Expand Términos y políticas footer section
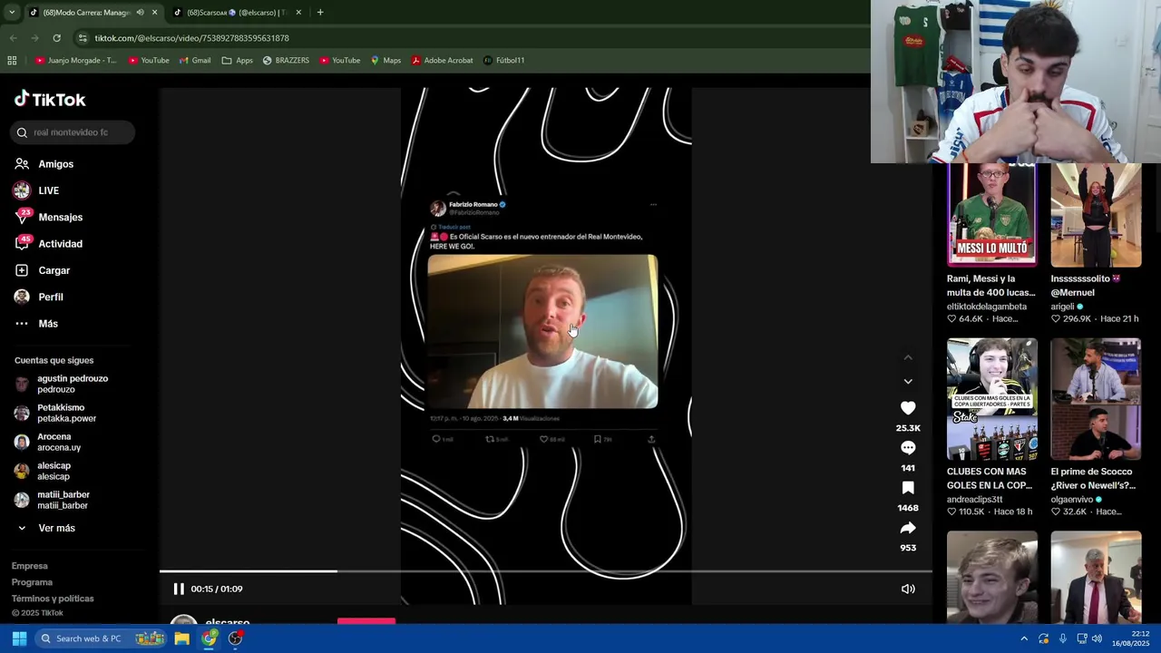 coord(53,599)
